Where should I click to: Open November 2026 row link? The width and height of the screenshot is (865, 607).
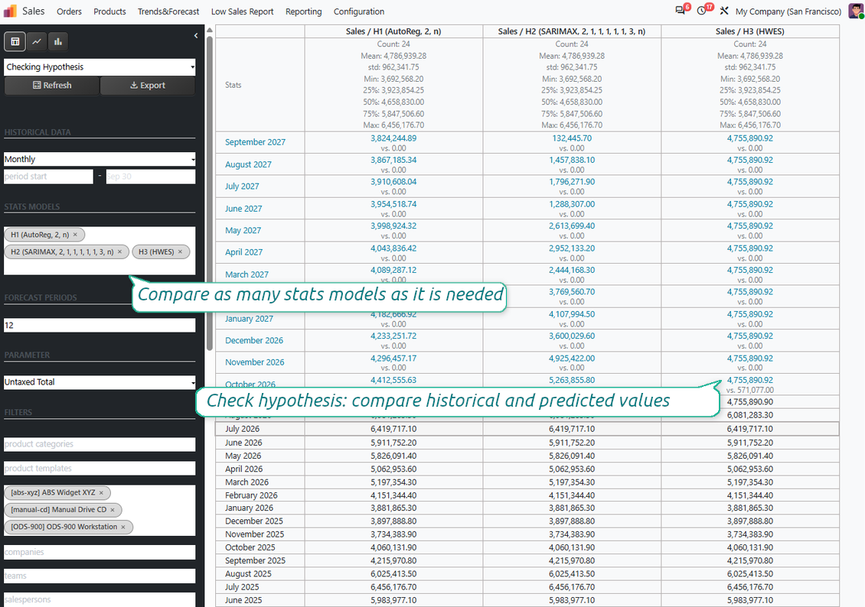[x=254, y=362]
